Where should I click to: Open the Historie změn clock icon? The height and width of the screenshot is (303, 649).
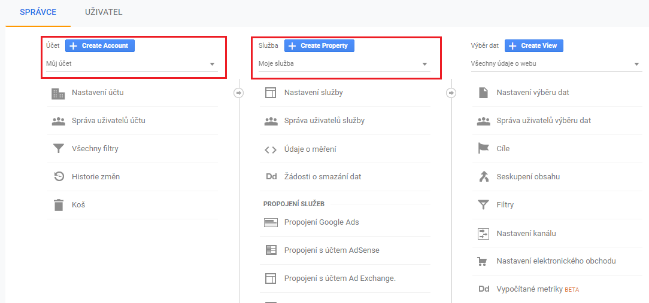click(x=59, y=176)
